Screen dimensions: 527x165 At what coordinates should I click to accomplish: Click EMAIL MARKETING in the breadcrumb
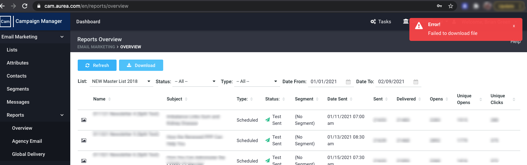point(96,47)
